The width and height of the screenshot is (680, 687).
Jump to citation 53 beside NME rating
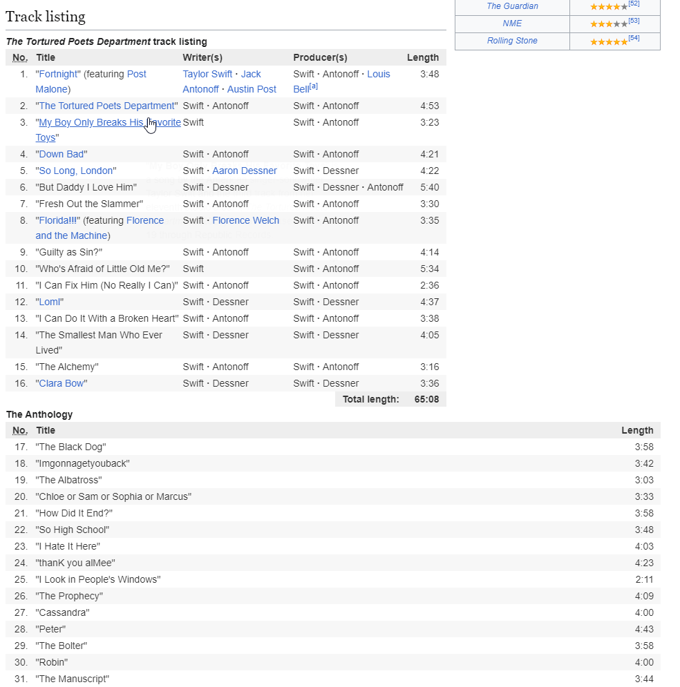pyautogui.click(x=634, y=21)
